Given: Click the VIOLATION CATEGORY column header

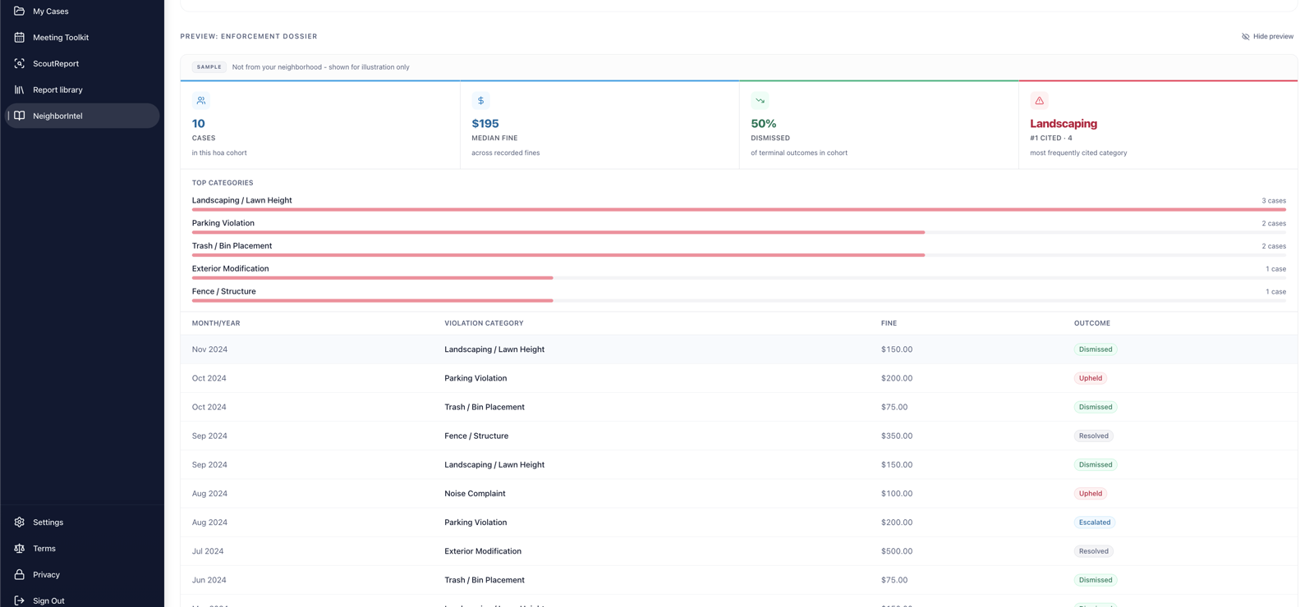Looking at the screenshot, I should 484,323.
